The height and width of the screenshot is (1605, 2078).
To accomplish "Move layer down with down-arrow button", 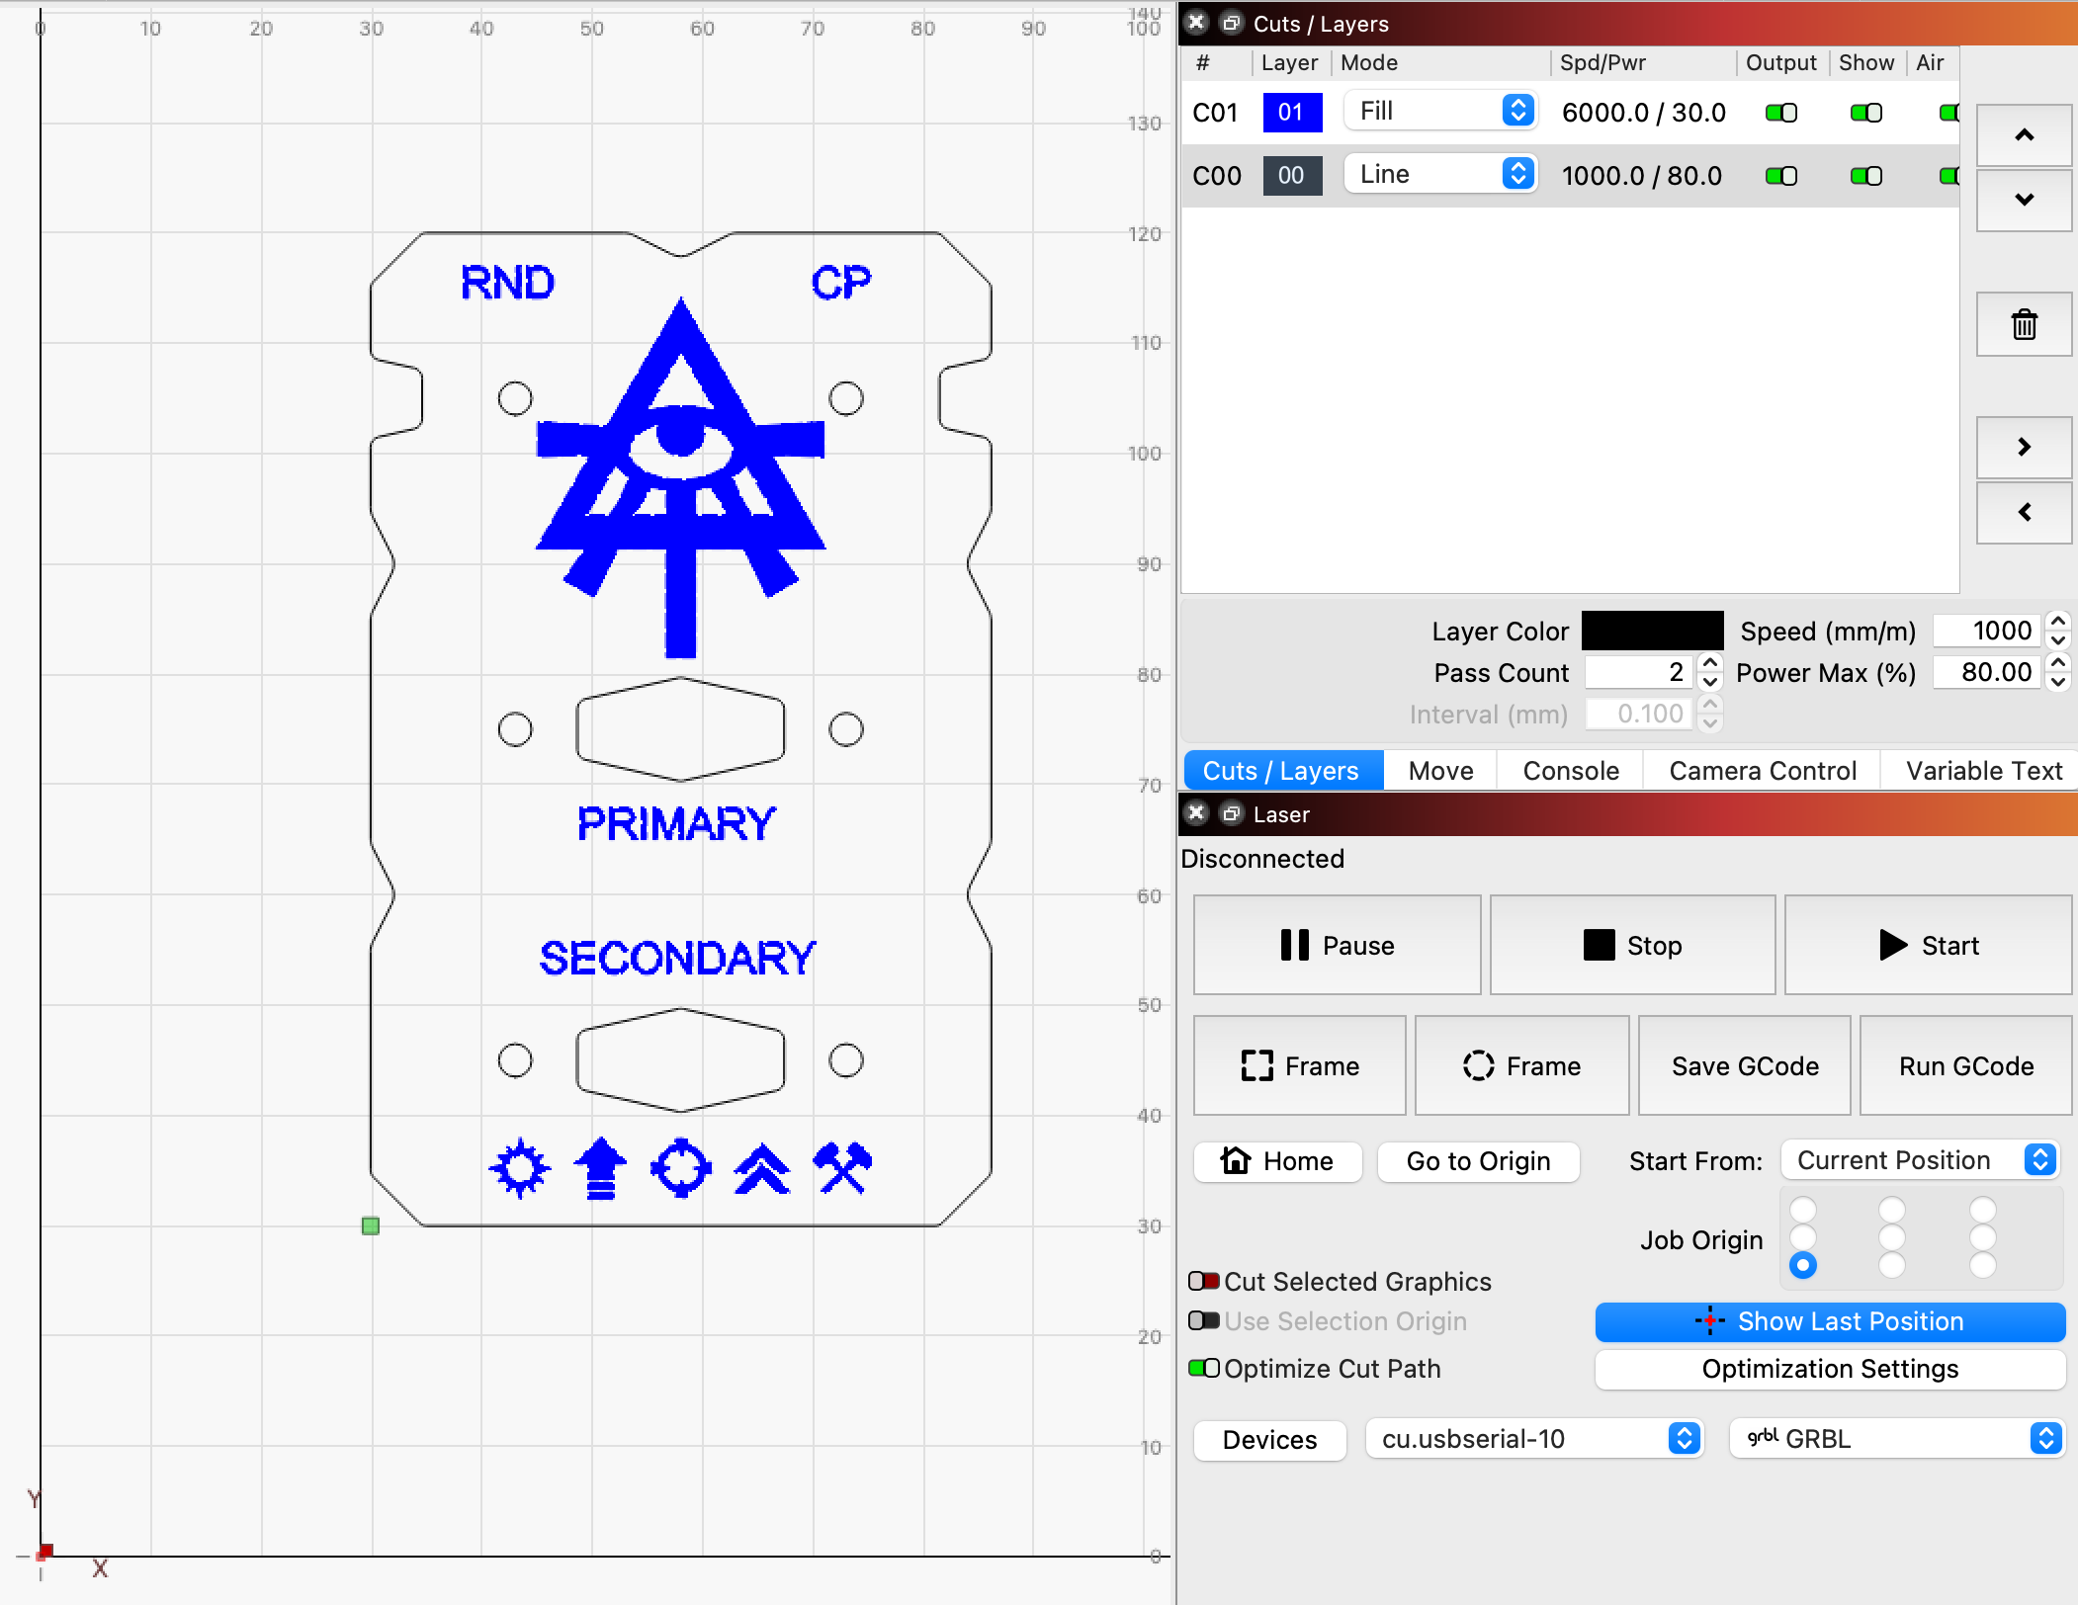I will point(2024,200).
